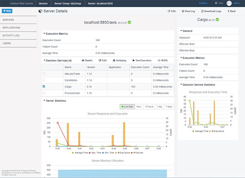The height and width of the screenshot is (178, 245).
Task: Run Test Execution with the play icon
Action: (134, 61)
